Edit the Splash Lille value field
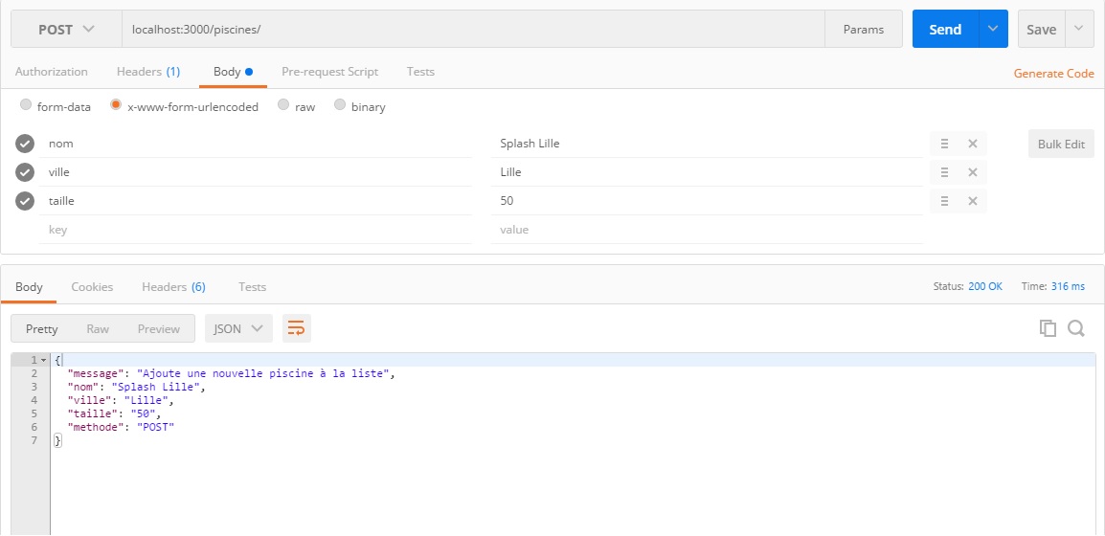 point(707,144)
